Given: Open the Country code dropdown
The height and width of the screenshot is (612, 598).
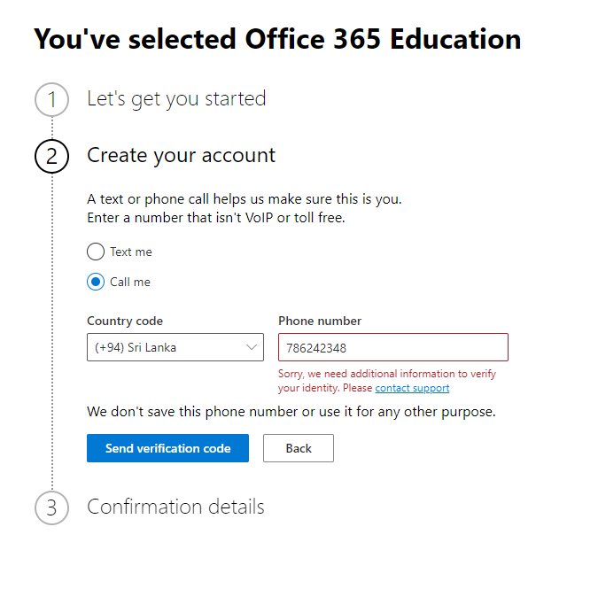Looking at the screenshot, I should [x=175, y=347].
